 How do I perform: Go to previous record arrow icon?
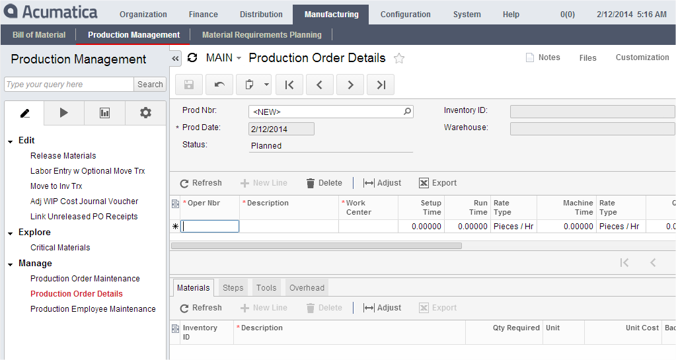pos(319,85)
